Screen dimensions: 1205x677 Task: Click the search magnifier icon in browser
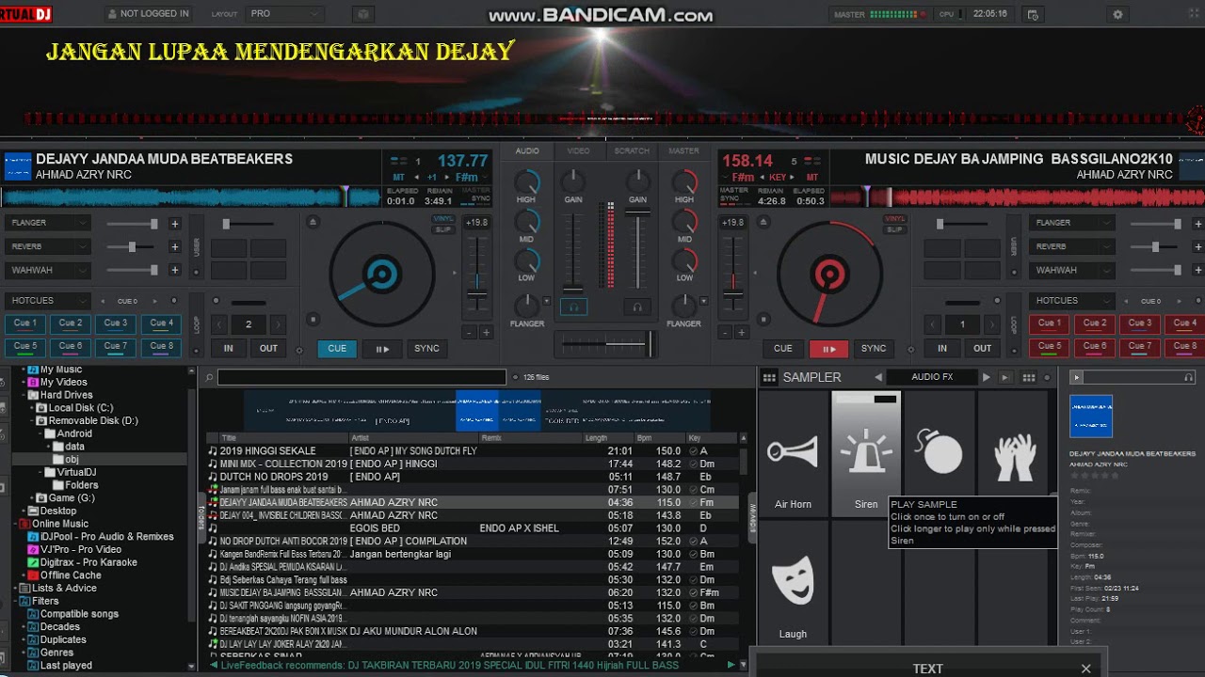tap(209, 377)
